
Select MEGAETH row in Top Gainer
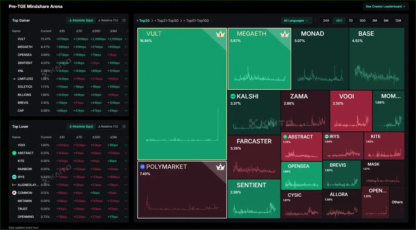[x=69, y=47]
